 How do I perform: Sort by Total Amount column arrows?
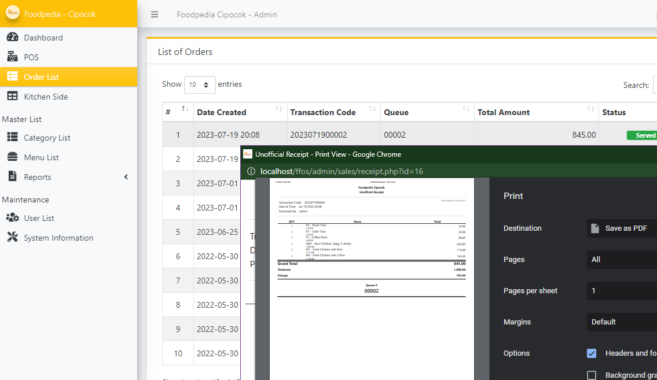[591, 109]
